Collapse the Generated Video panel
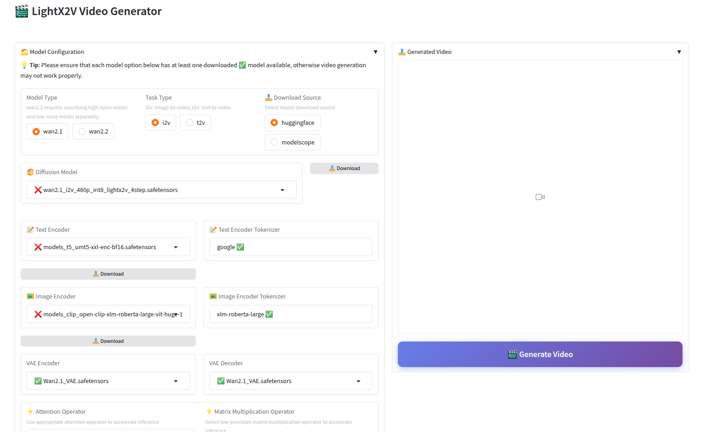 pos(679,52)
